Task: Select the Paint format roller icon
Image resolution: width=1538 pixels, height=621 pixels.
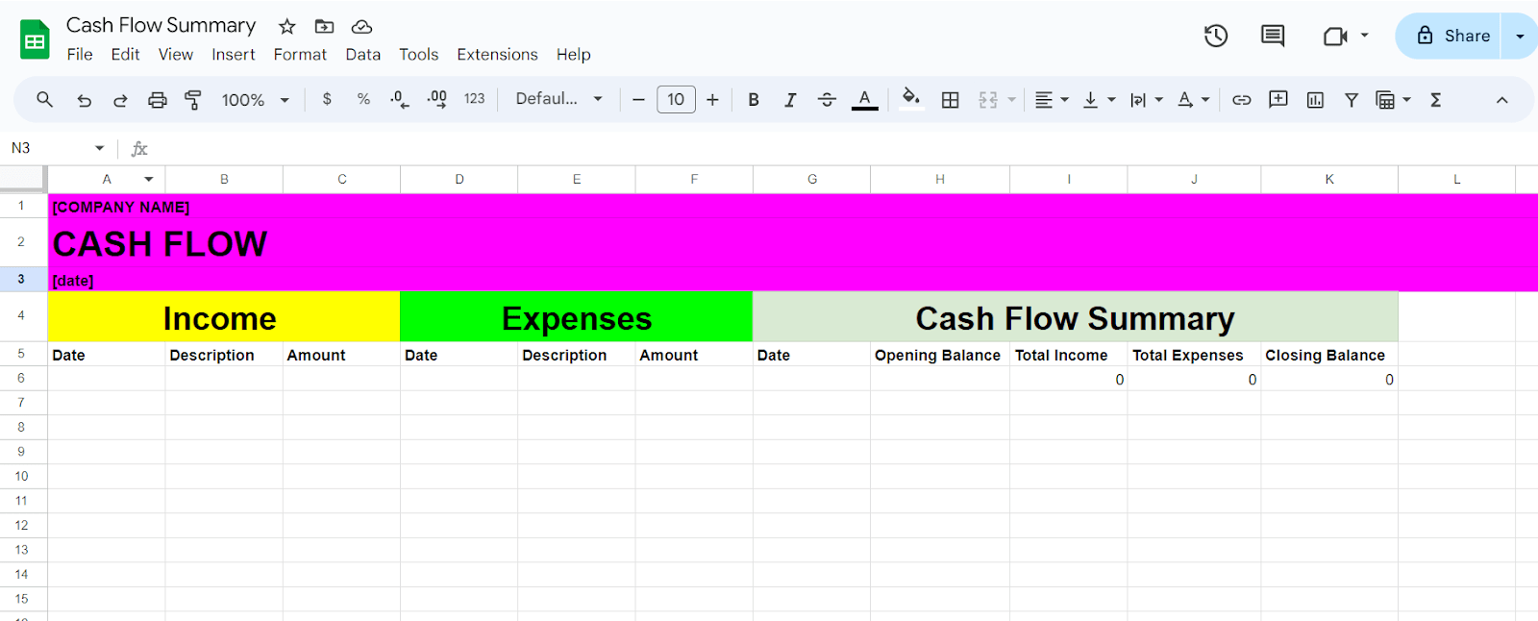Action: click(193, 100)
